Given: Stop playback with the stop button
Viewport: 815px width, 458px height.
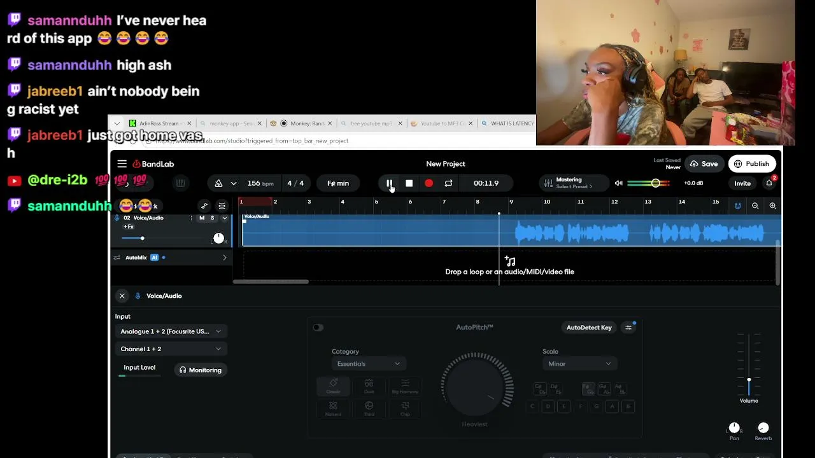Looking at the screenshot, I should point(409,183).
